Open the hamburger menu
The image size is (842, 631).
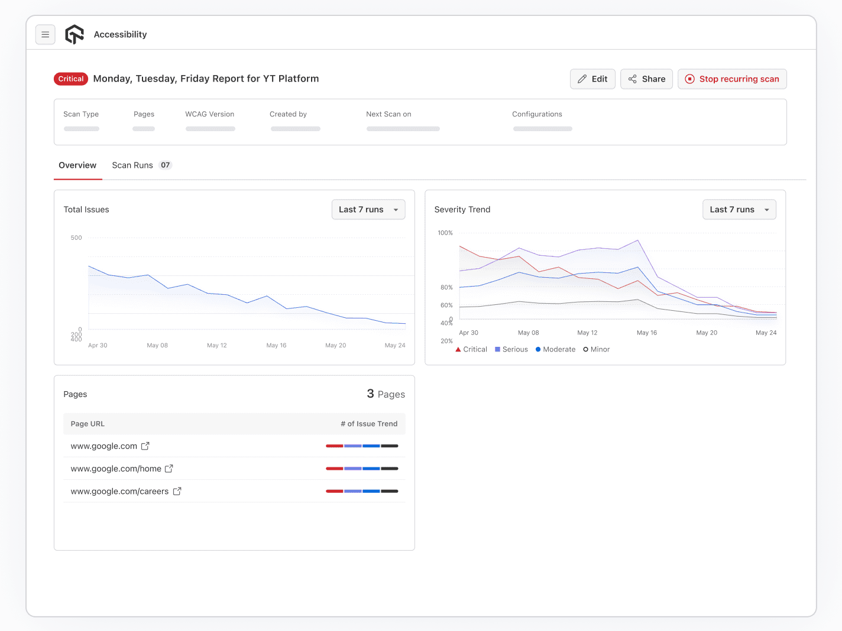tap(46, 35)
